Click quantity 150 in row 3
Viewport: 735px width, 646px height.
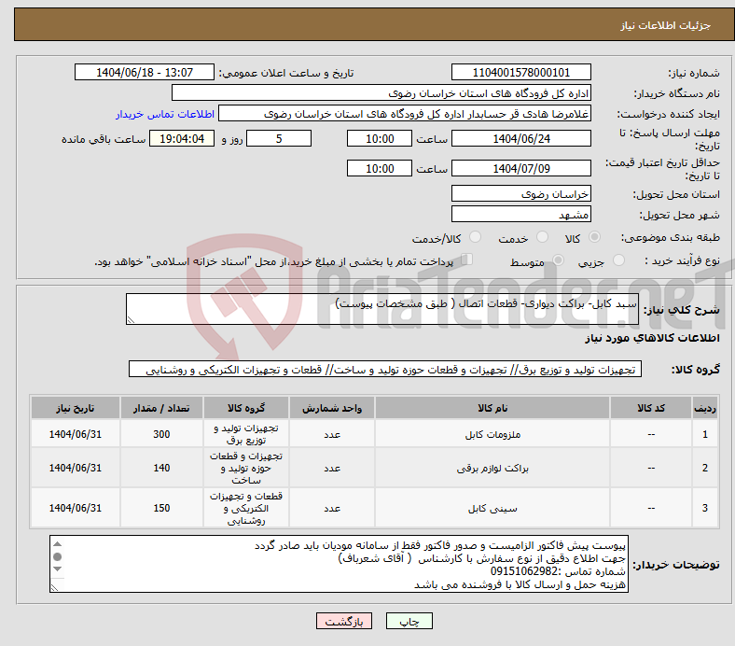tap(161, 508)
